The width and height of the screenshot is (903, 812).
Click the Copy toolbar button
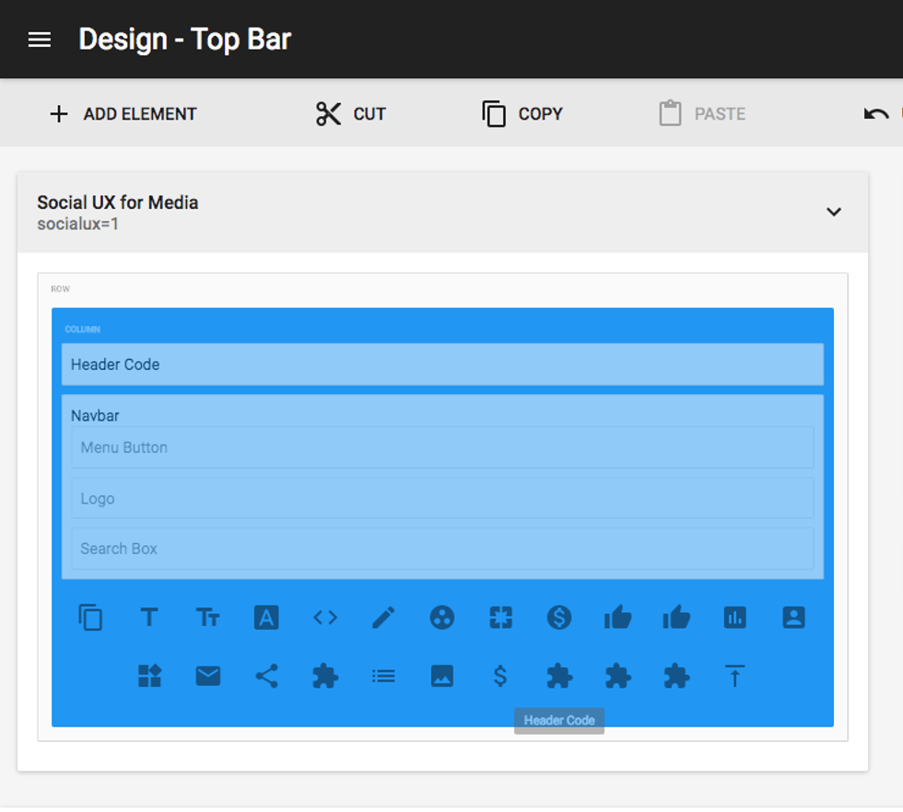point(522,114)
